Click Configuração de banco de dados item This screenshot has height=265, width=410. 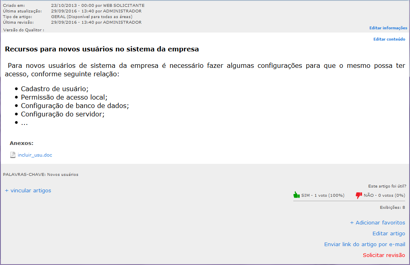pos(74,106)
